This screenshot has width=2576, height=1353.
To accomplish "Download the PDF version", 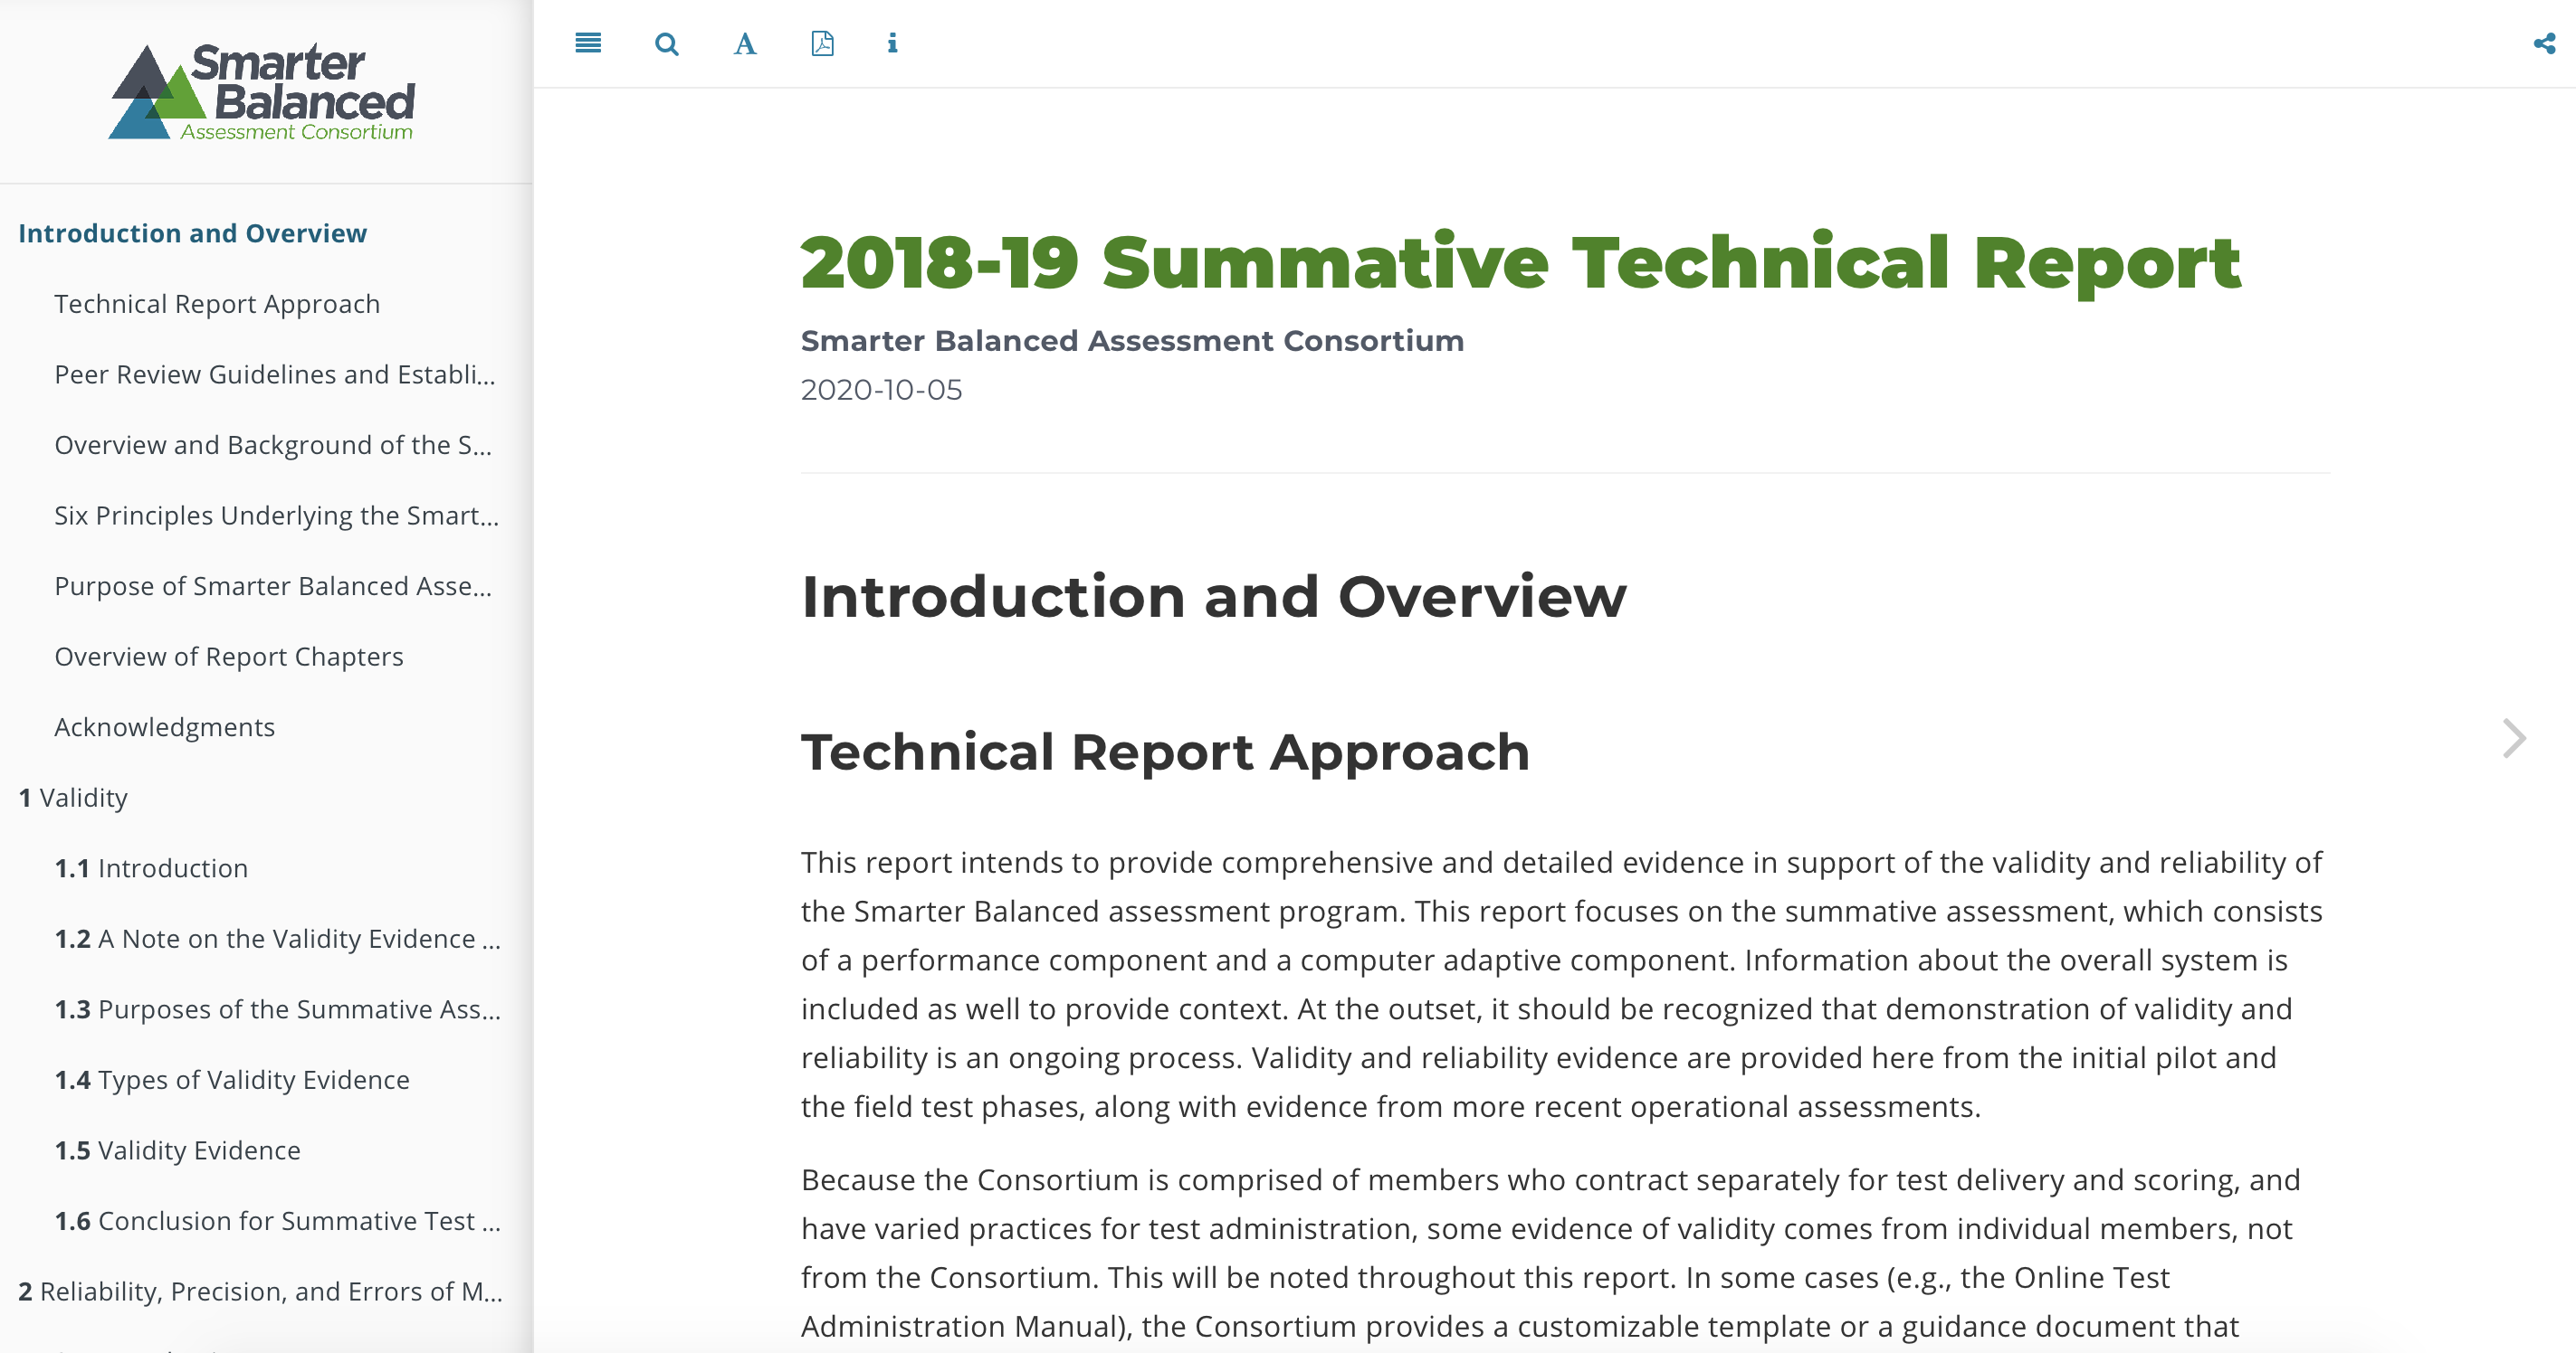I will click(x=822, y=43).
